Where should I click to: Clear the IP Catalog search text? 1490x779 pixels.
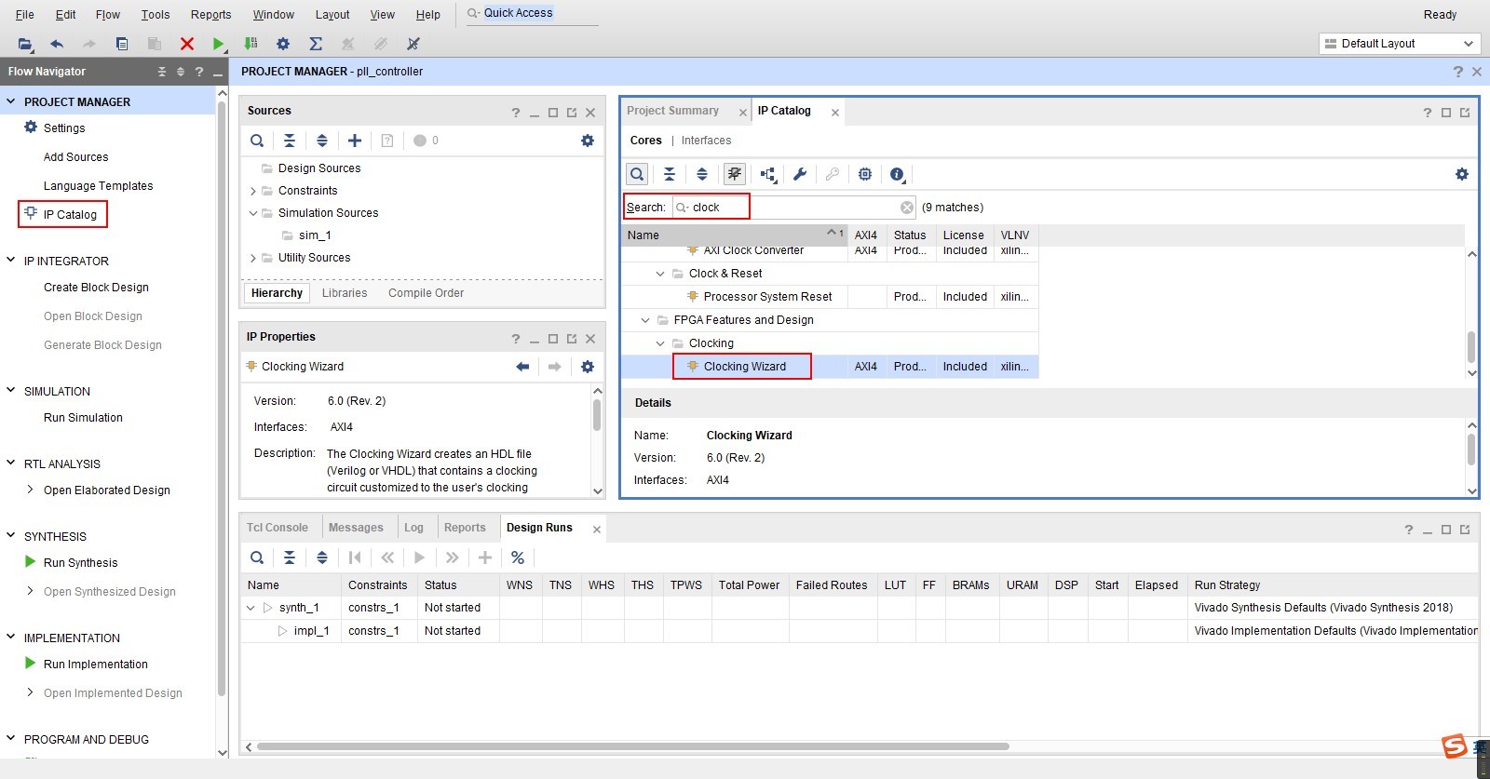point(907,208)
